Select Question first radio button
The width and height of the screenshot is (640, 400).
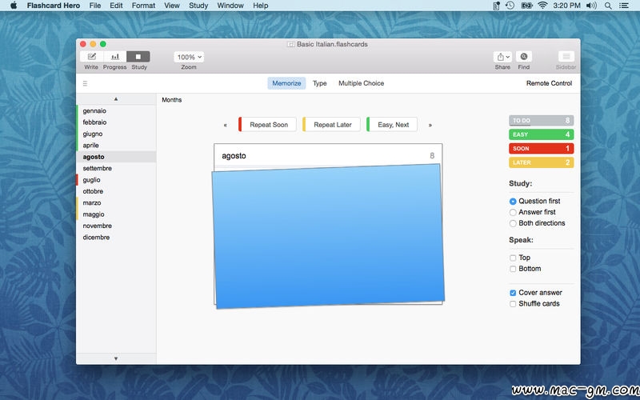[x=513, y=202]
